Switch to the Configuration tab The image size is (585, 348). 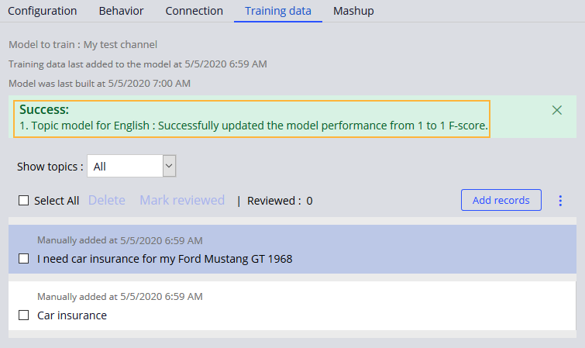(43, 11)
